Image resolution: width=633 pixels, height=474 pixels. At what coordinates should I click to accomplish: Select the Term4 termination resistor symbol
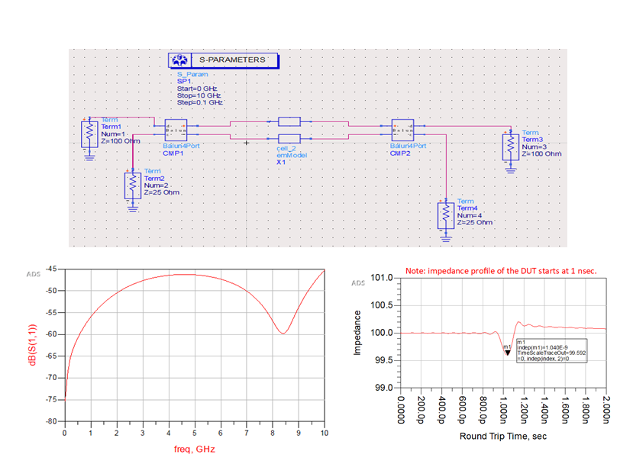click(x=446, y=216)
